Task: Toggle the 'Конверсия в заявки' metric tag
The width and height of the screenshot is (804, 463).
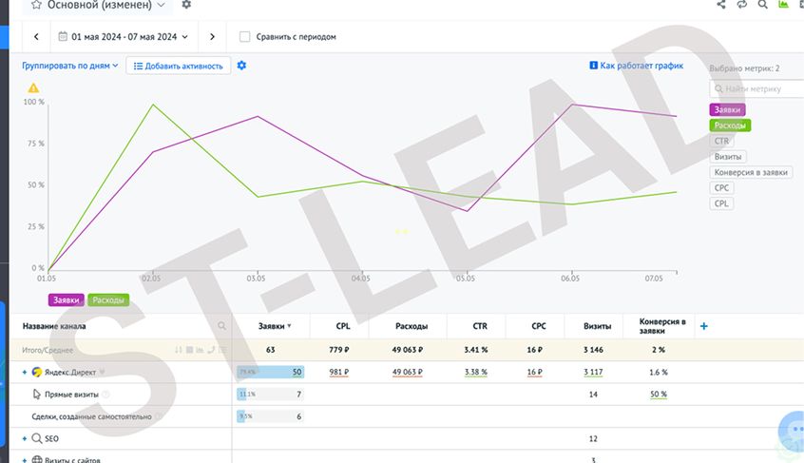Action: [x=751, y=172]
